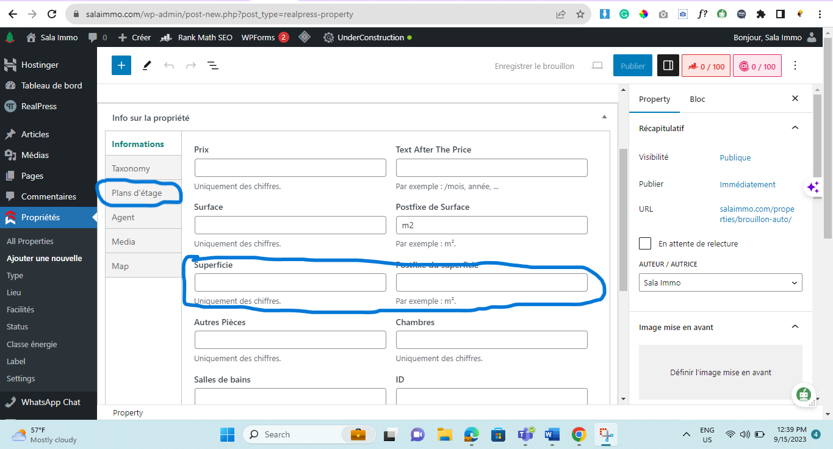Viewport: 833px width, 449px height.
Task: Click the undo arrow in editor toolbar
Action: click(169, 65)
